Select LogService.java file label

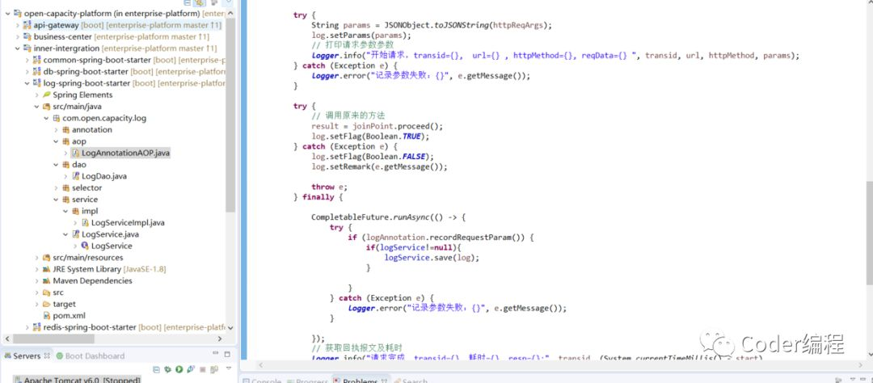110,234
